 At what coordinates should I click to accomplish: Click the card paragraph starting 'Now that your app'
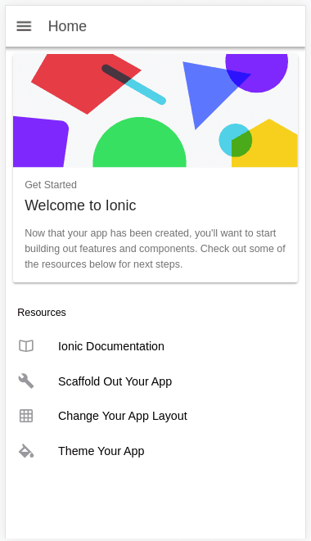click(155, 249)
